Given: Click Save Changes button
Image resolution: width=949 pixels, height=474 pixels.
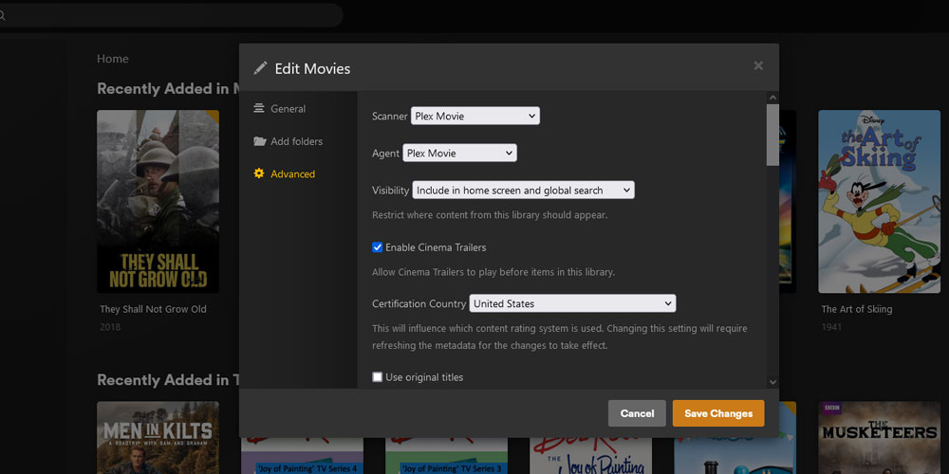Looking at the screenshot, I should pyautogui.click(x=718, y=413).
